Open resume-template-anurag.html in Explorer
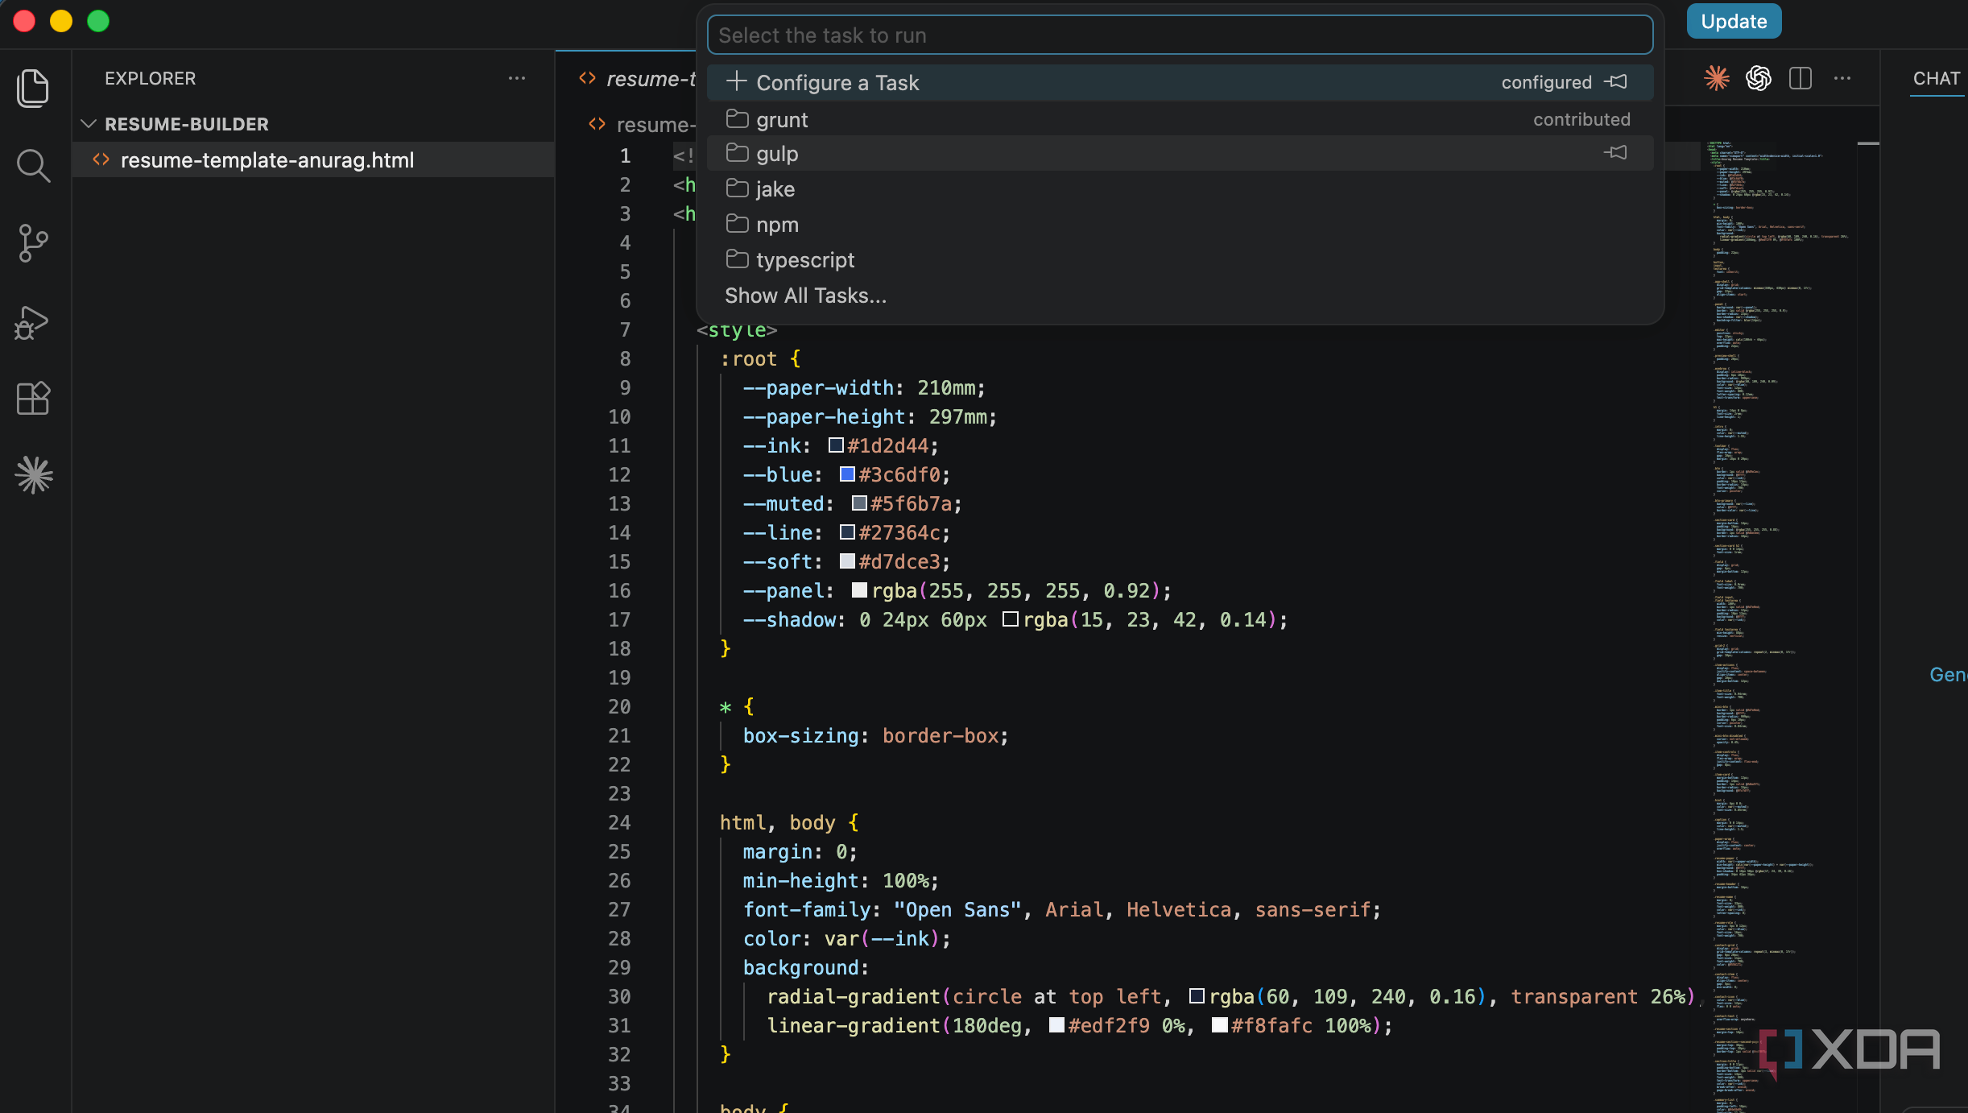 pos(313,159)
